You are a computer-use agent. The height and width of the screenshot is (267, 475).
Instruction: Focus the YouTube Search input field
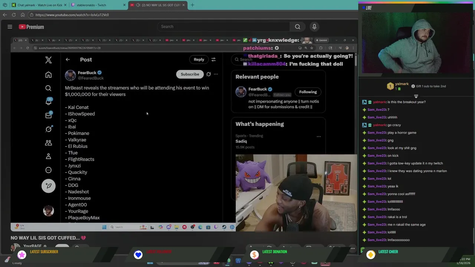pos(223,27)
